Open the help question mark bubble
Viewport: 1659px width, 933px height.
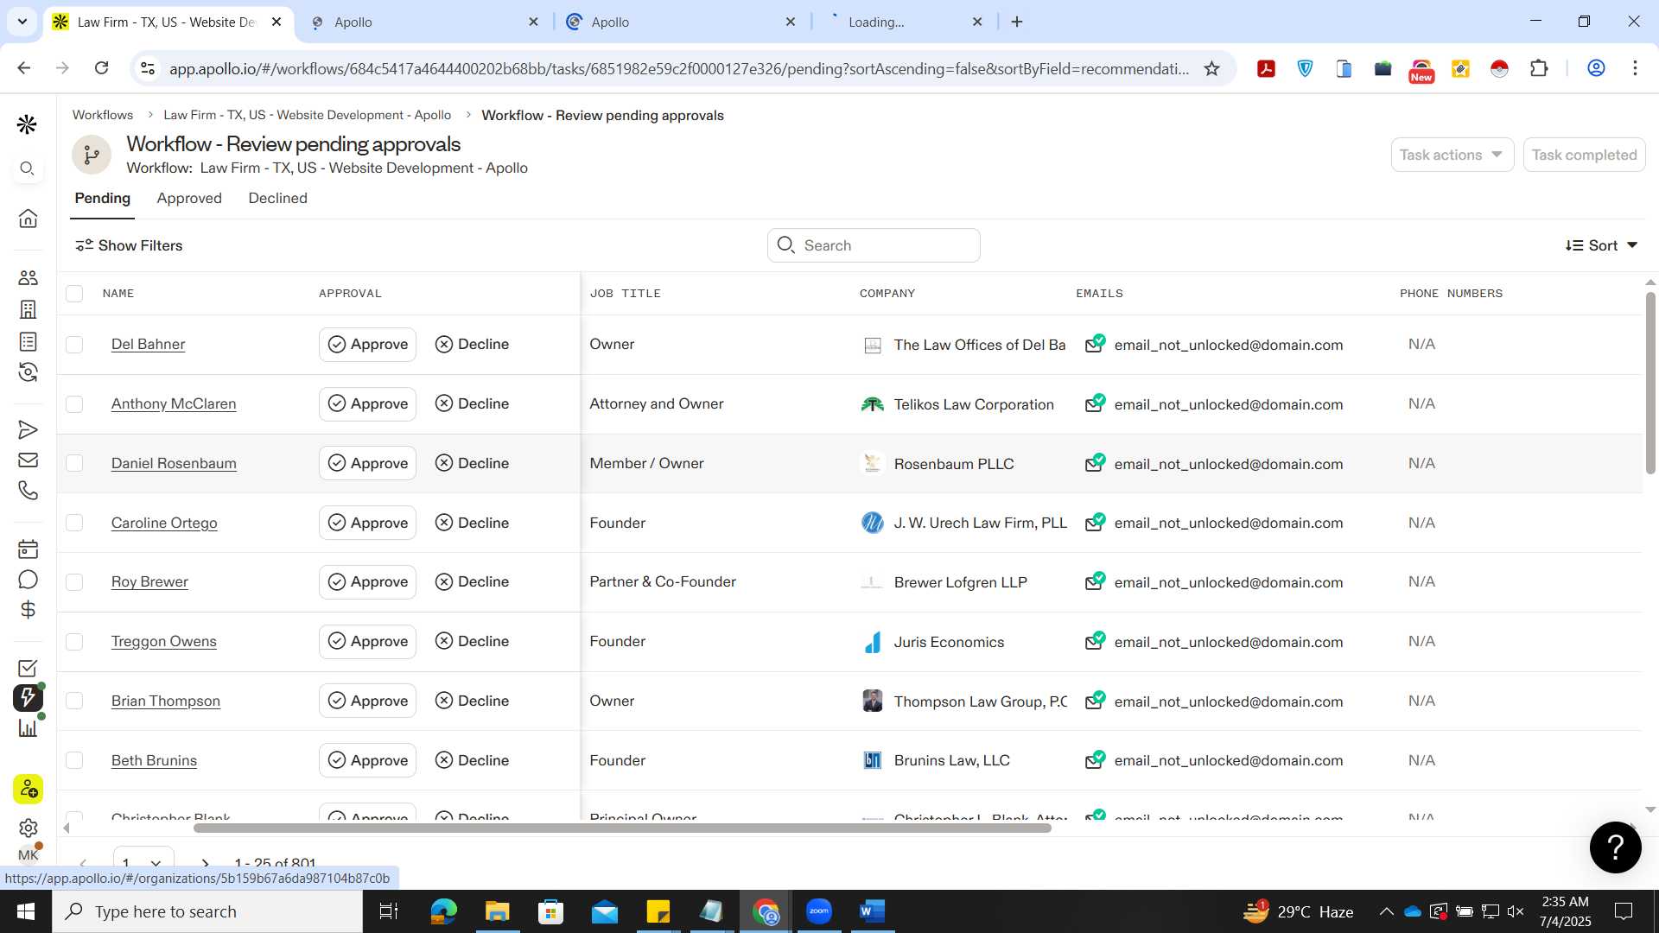1615,847
